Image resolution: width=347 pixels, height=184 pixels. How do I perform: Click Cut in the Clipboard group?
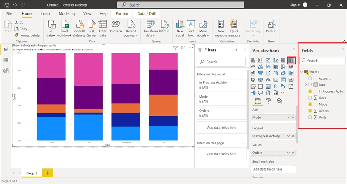tap(20, 22)
